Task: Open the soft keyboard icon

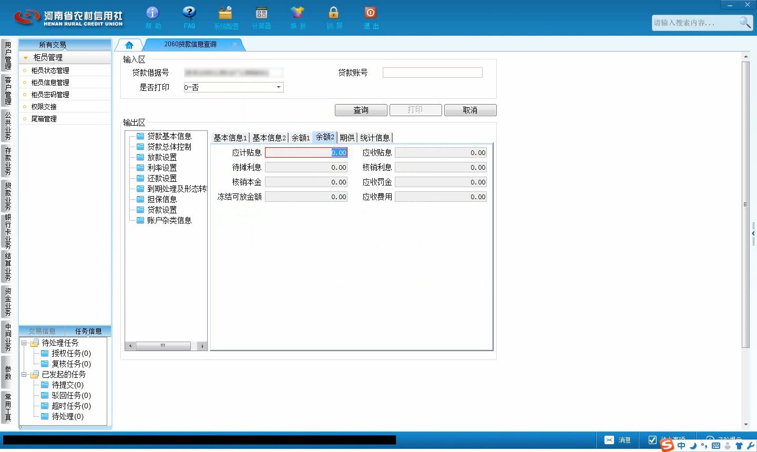Action: tap(715, 446)
